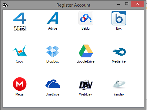Choose the OneDrive blue clouds icon
This screenshot has height=110, width=147.
point(53,84)
